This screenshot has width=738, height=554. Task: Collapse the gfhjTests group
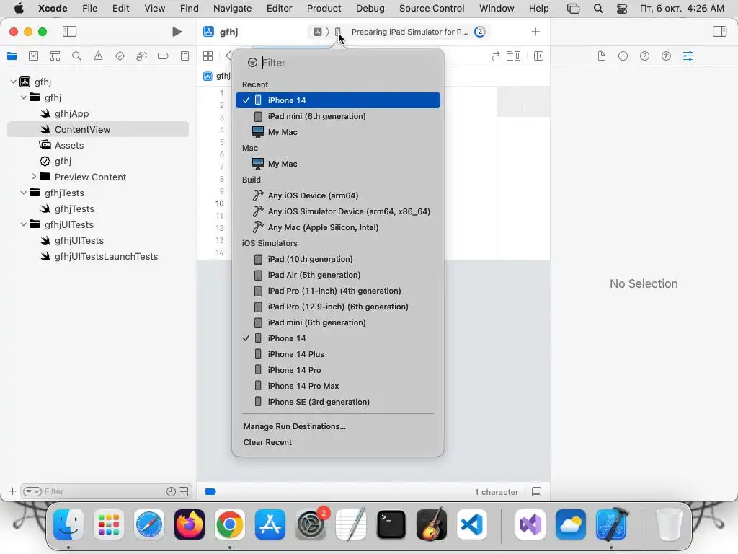pyautogui.click(x=23, y=193)
